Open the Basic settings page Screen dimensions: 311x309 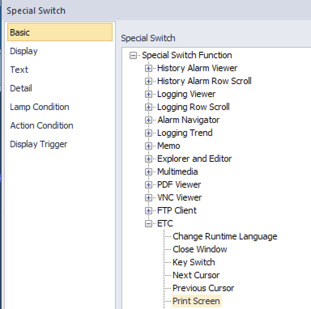pyautogui.click(x=60, y=32)
